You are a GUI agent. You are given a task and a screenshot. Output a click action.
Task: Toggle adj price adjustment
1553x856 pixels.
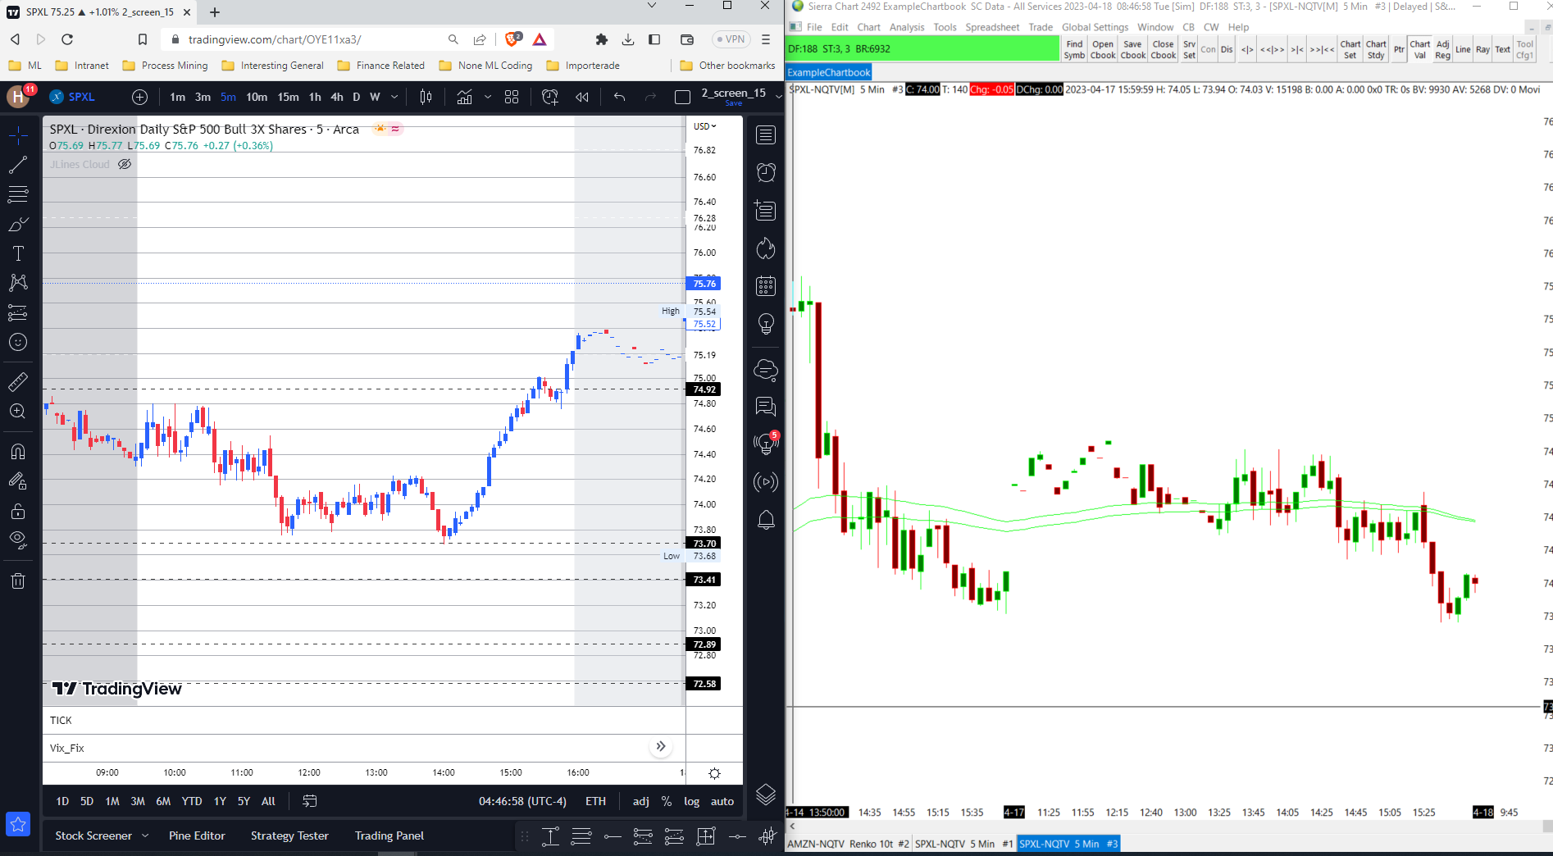(641, 801)
